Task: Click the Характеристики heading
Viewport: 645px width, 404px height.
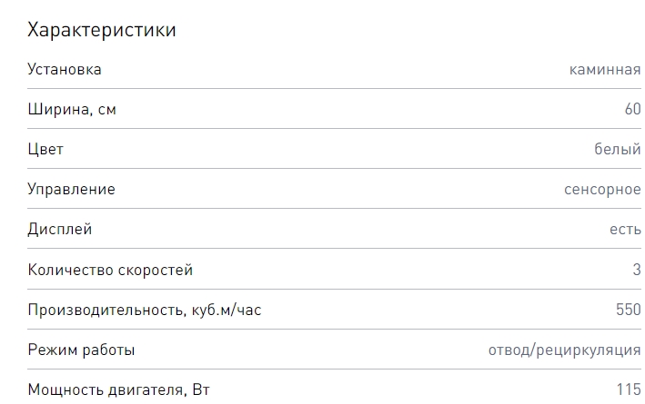Action: tap(102, 30)
